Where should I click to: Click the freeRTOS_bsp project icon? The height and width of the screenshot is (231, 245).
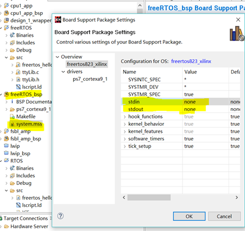coord(7,94)
